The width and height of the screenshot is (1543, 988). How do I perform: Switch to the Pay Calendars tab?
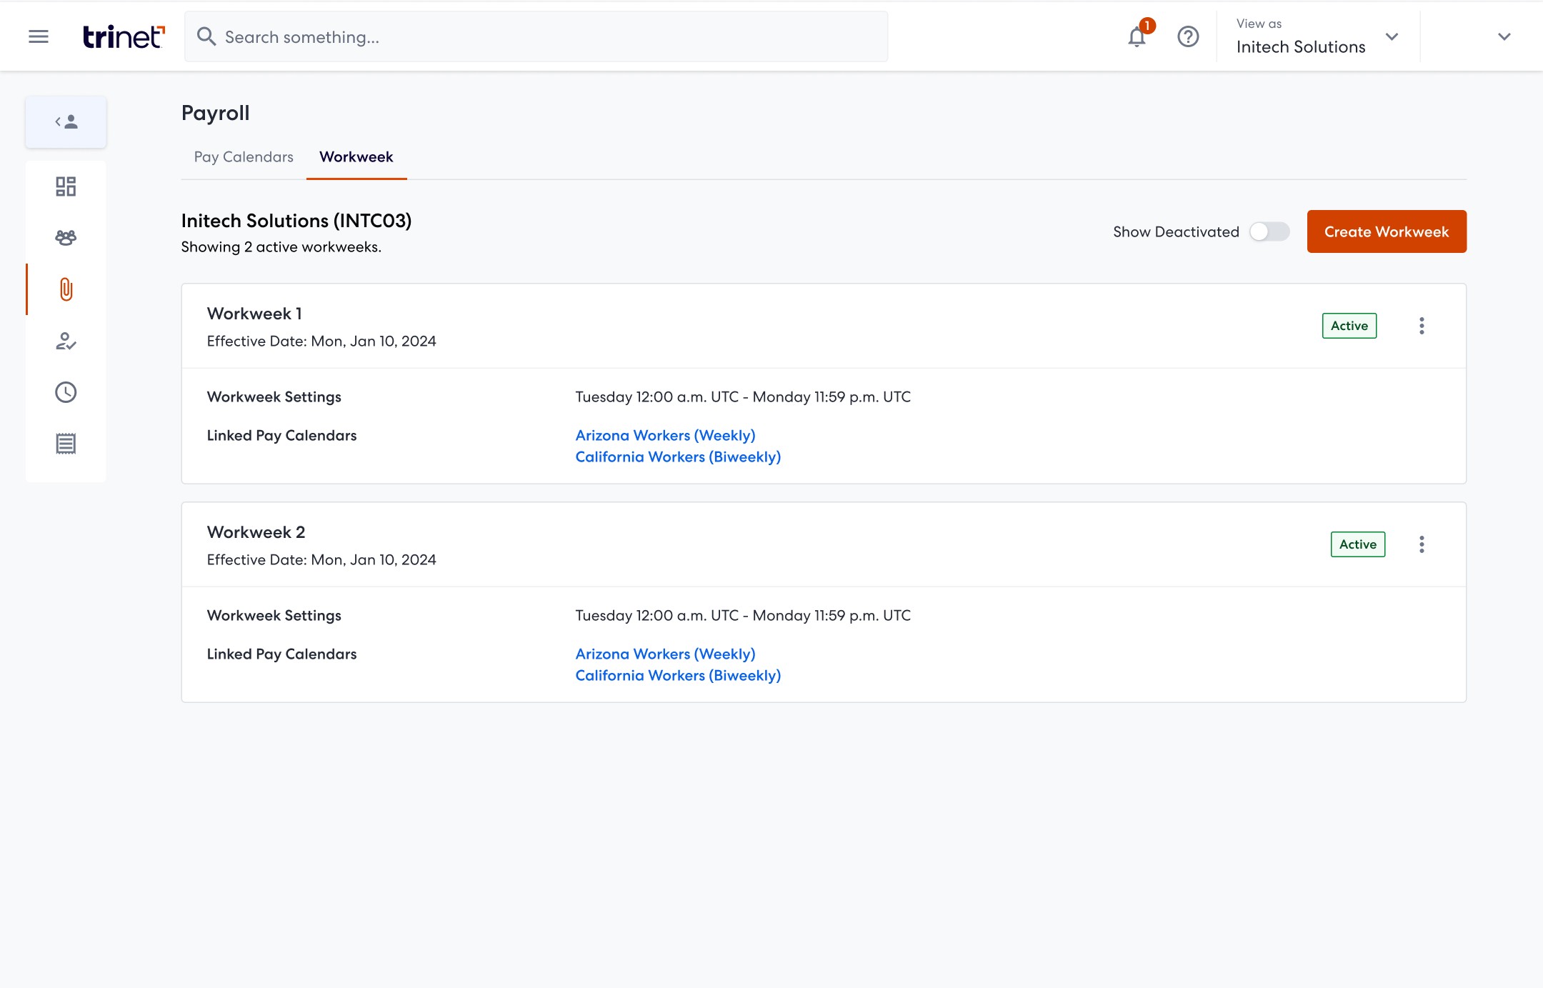point(244,157)
